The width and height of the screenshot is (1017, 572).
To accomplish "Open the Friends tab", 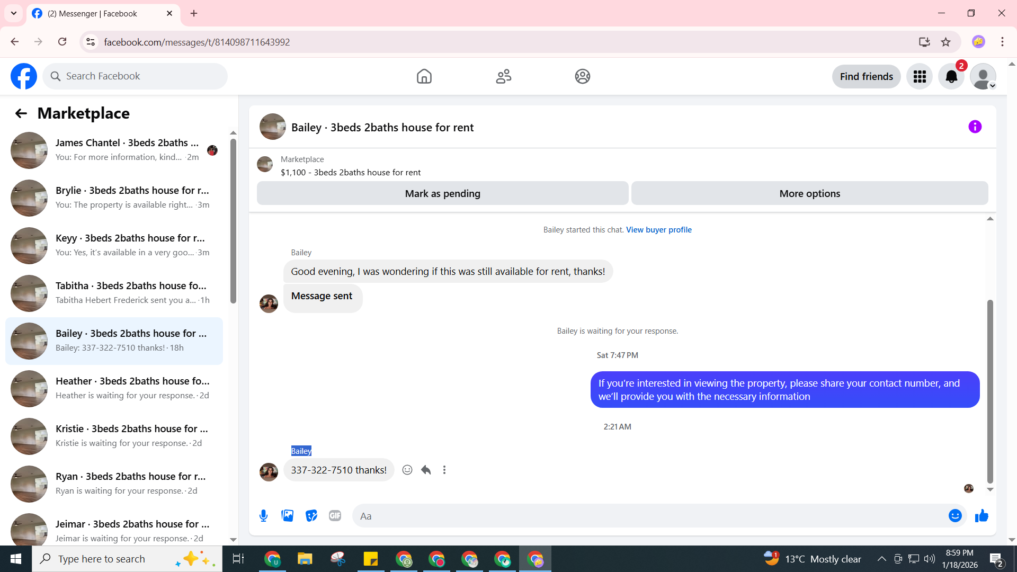I will [503, 77].
